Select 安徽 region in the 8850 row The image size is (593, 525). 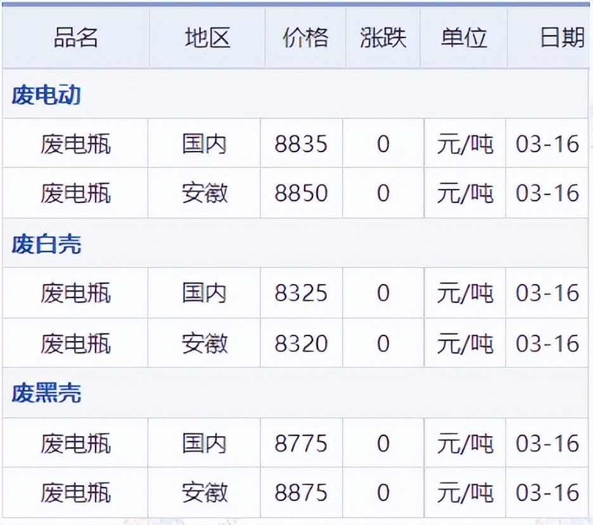205,193
